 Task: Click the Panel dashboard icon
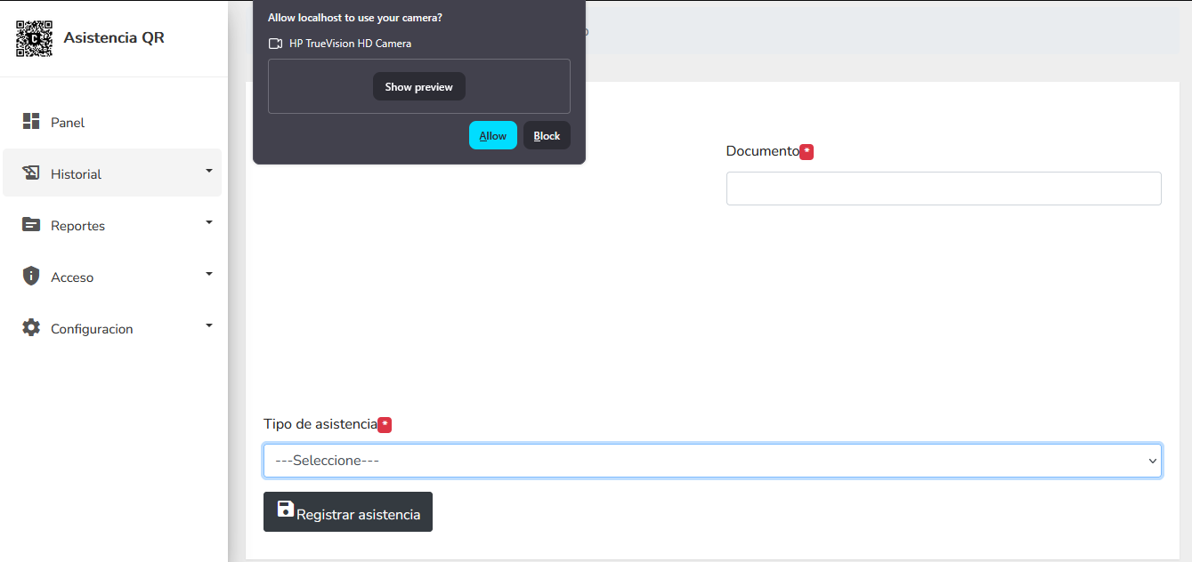pyautogui.click(x=31, y=122)
